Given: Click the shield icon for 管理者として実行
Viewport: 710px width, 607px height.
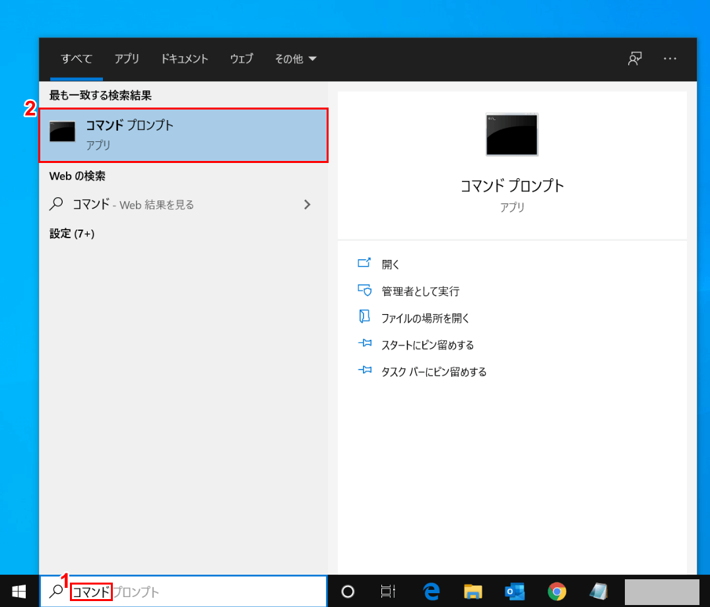Looking at the screenshot, I should [x=364, y=290].
